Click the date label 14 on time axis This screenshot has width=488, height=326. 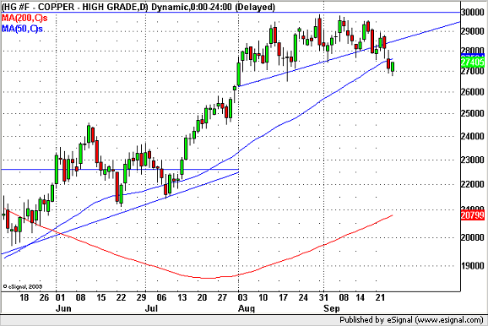[x=360, y=297]
